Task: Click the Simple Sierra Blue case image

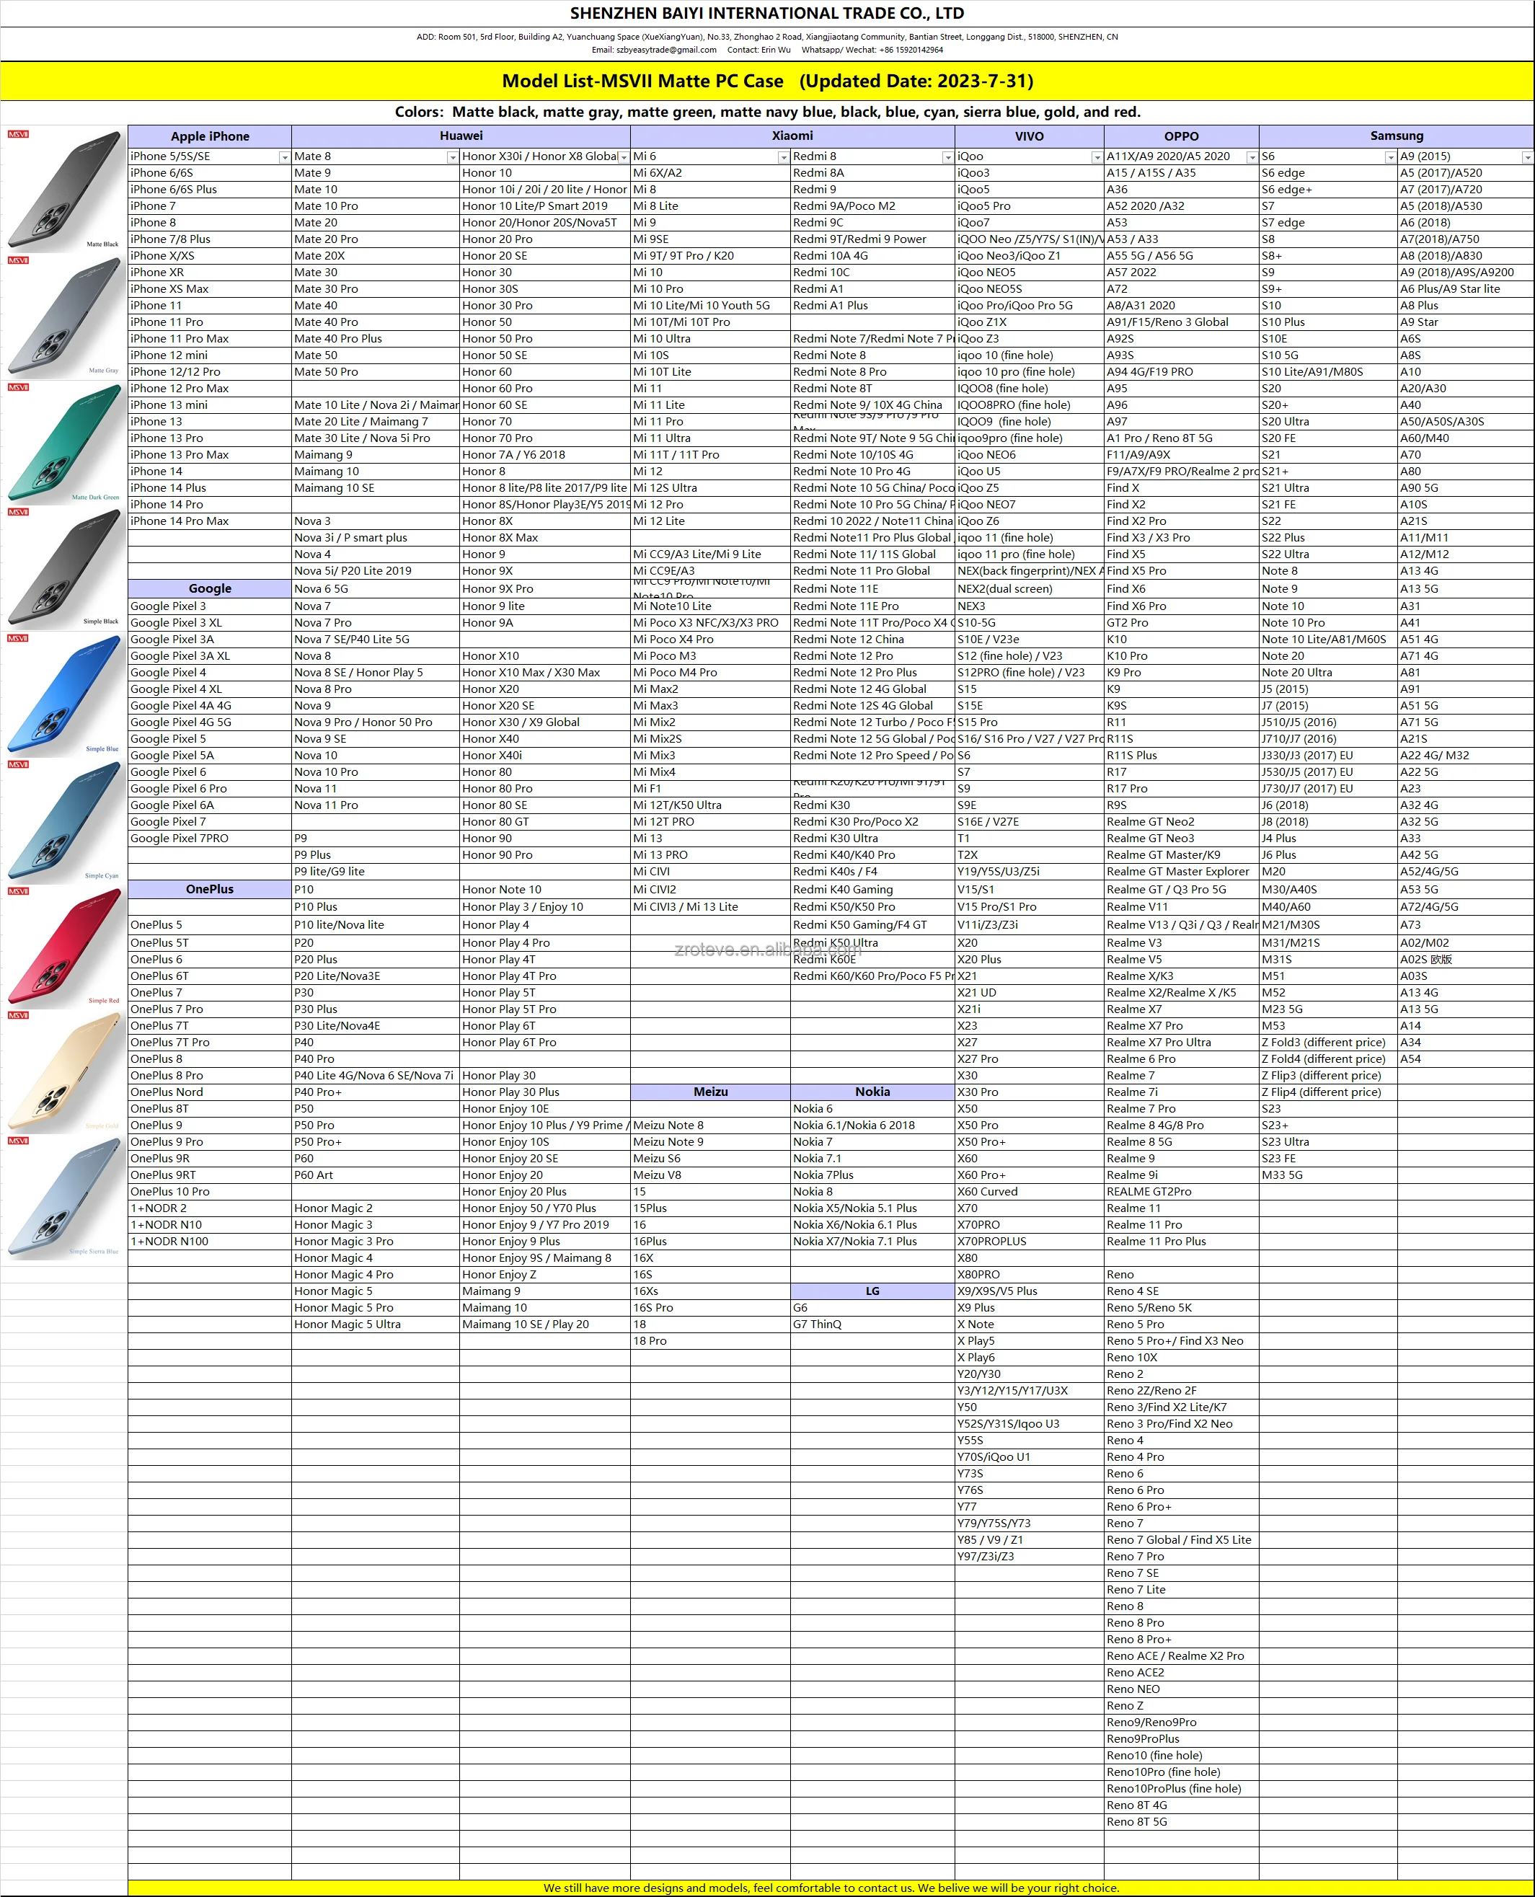Action: pyautogui.click(x=65, y=1198)
